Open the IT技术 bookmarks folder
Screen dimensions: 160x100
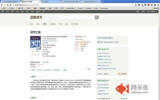[27, 8]
